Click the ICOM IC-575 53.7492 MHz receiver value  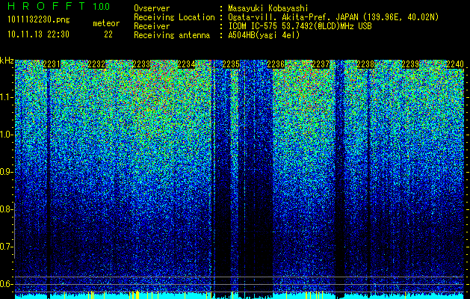click(x=300, y=26)
